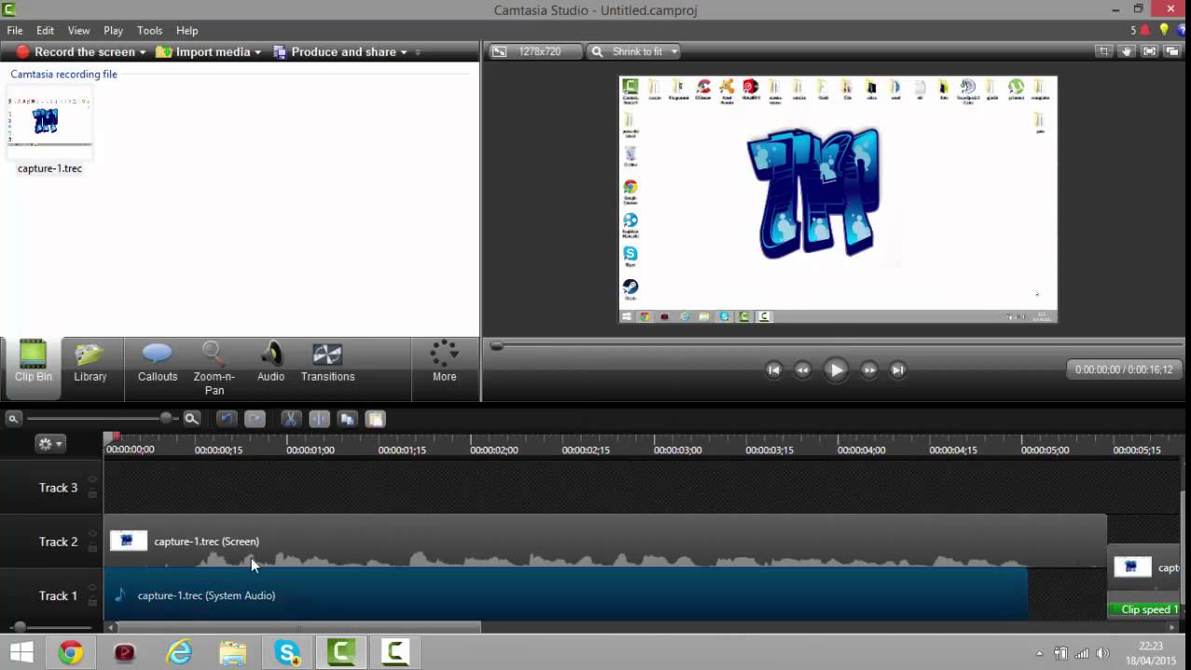Click the Windows Start button
This screenshot has width=1191, height=670.
point(21,653)
